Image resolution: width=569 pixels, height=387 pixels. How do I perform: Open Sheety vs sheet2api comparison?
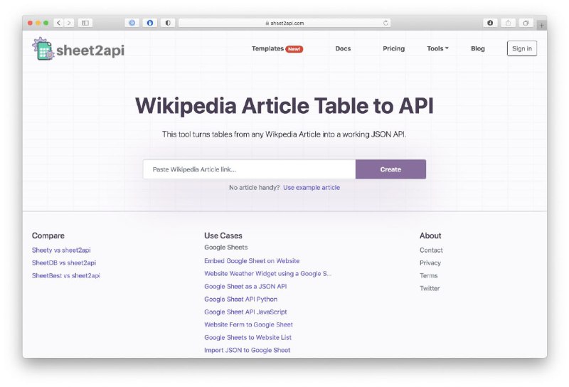coord(61,250)
